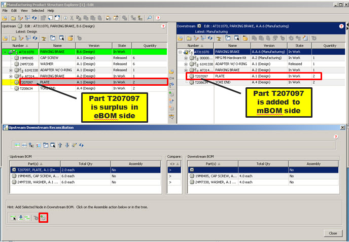Expand the Downstream MFG PB Hardware Kit node

[x=186, y=58]
